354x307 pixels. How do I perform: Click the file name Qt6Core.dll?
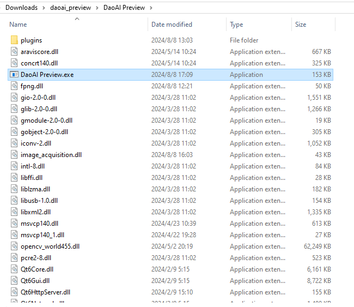[x=37, y=269]
